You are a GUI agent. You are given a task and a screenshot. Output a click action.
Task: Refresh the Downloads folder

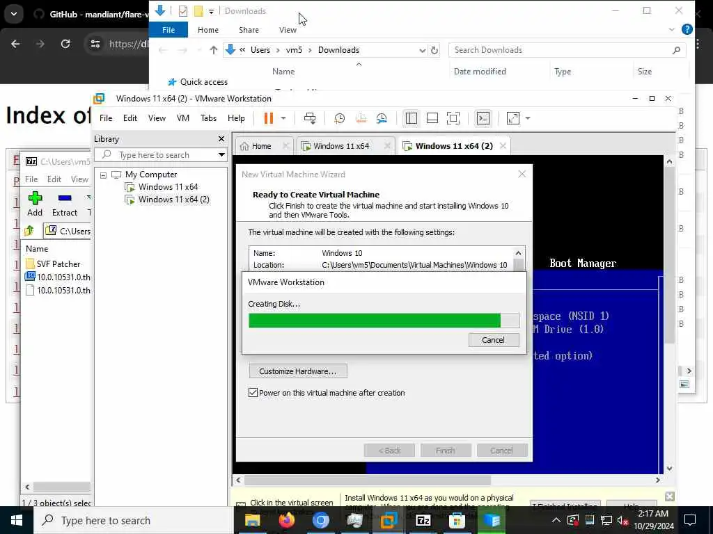(434, 50)
